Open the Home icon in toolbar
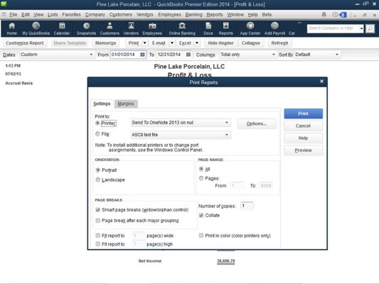Screen dimensions: 379x284 pyautogui.click(x=11, y=28)
